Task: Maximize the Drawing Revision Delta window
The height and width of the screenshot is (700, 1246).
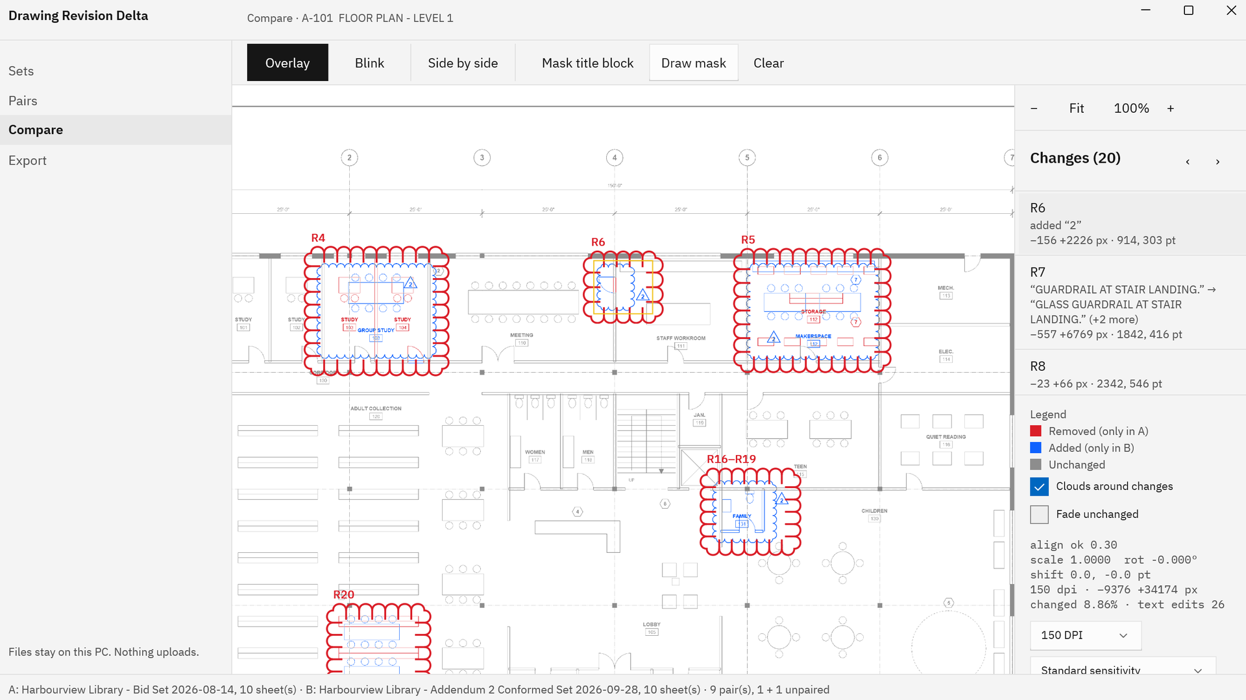Action: (1188, 10)
